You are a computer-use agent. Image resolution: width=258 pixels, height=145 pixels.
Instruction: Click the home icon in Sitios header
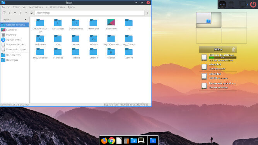pos(234,49)
